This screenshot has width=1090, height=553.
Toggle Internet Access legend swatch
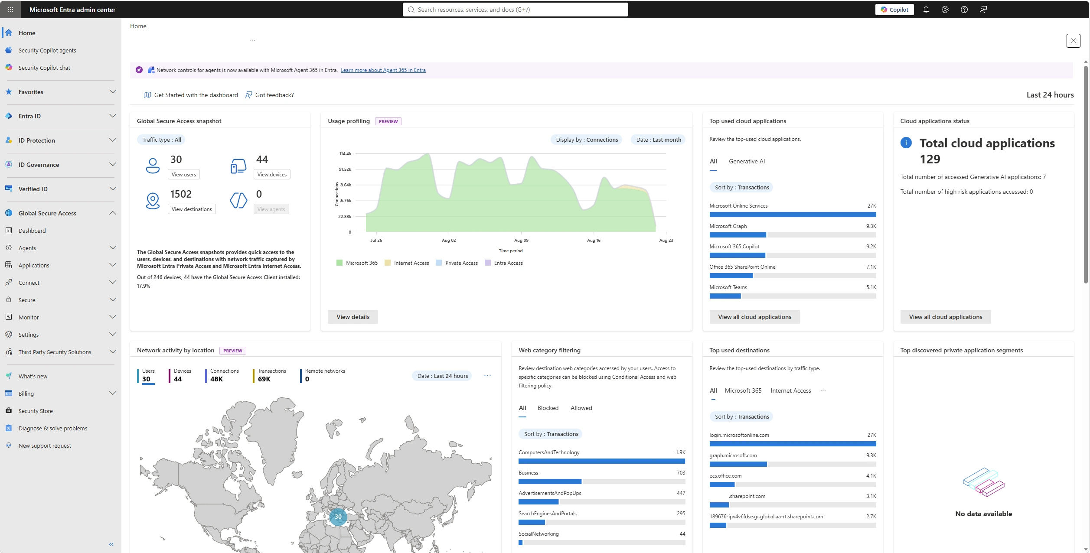click(388, 263)
